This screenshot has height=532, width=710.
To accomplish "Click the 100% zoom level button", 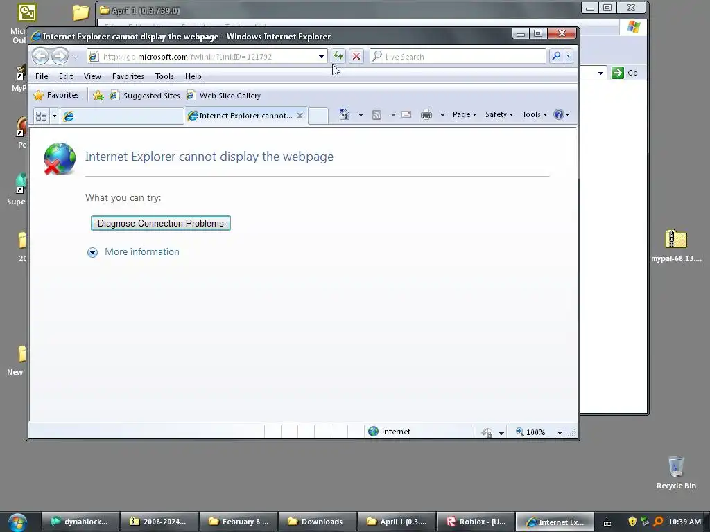I will click(530, 432).
